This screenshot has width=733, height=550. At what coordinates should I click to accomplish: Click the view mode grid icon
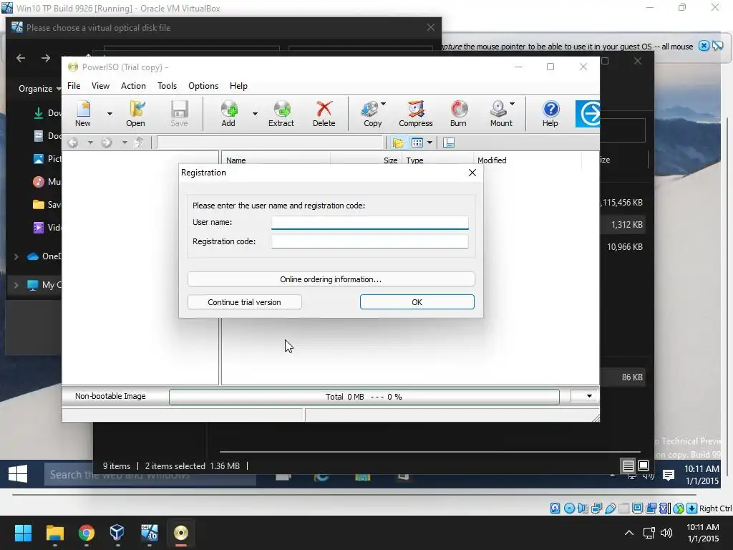417,143
